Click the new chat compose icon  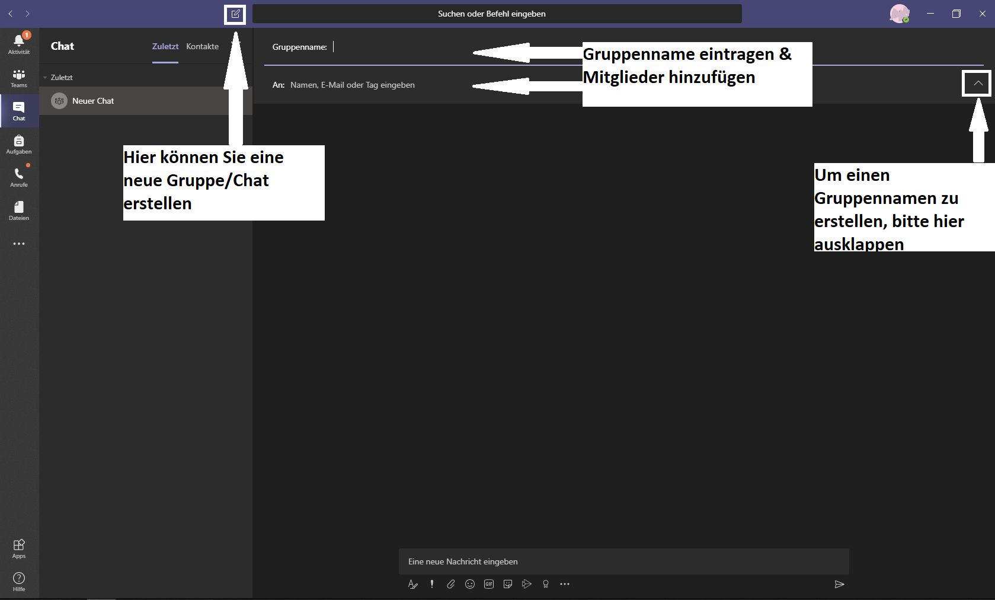[235, 14]
